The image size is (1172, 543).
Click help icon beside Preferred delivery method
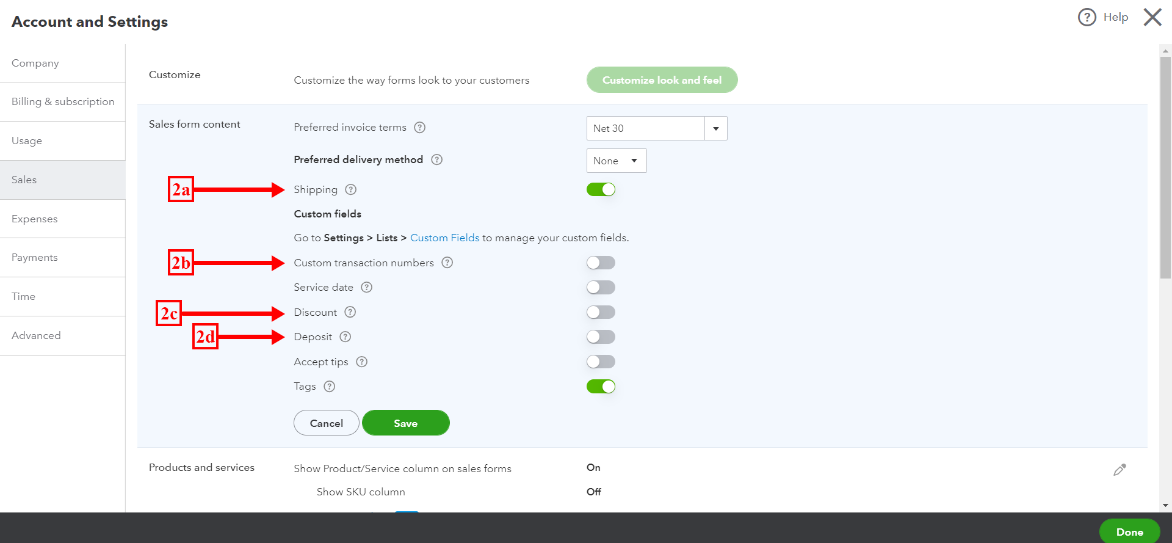(437, 159)
